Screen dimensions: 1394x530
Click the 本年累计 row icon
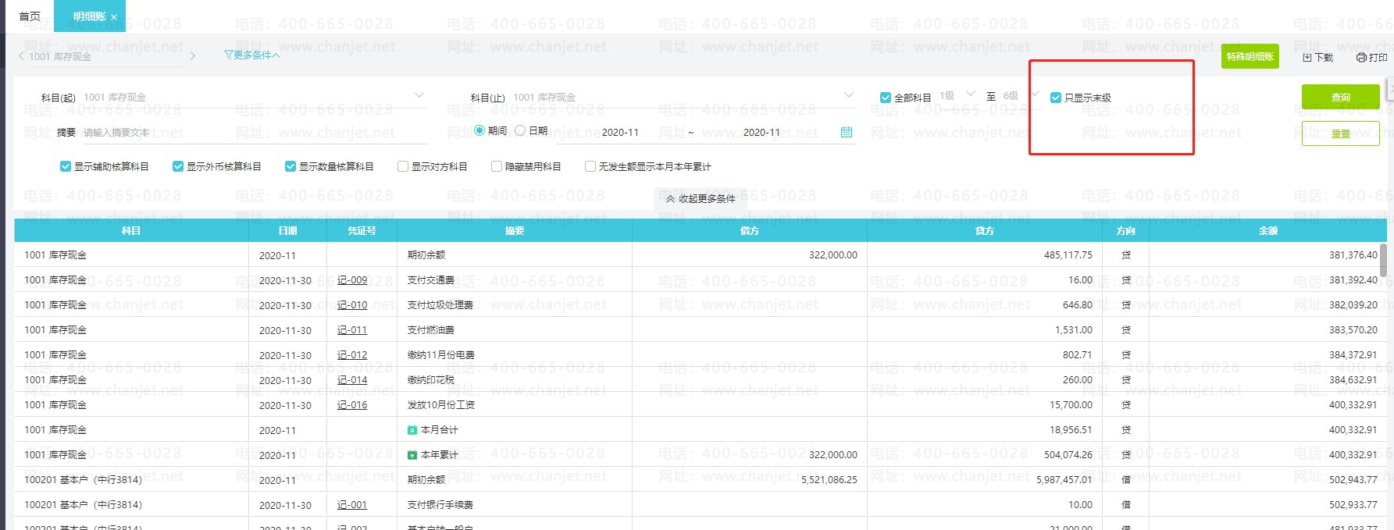(x=412, y=455)
